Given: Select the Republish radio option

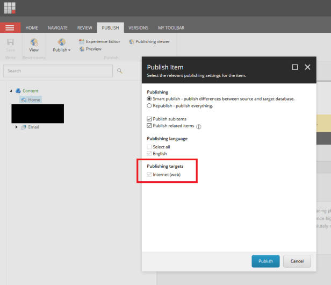Looking at the screenshot, I should (149, 106).
